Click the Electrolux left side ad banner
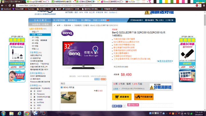 17,52
